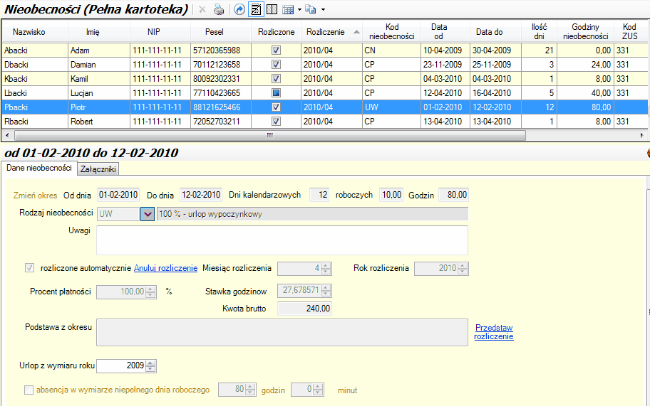This screenshot has height=406, width=650.
Task: Open dropdown arrow next to copy icon
Action: 323,10
